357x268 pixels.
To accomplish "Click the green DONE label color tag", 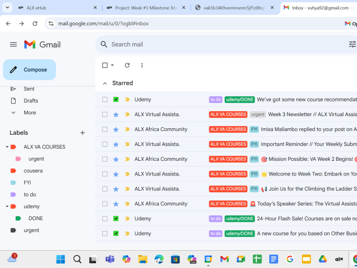I will click(18, 218).
